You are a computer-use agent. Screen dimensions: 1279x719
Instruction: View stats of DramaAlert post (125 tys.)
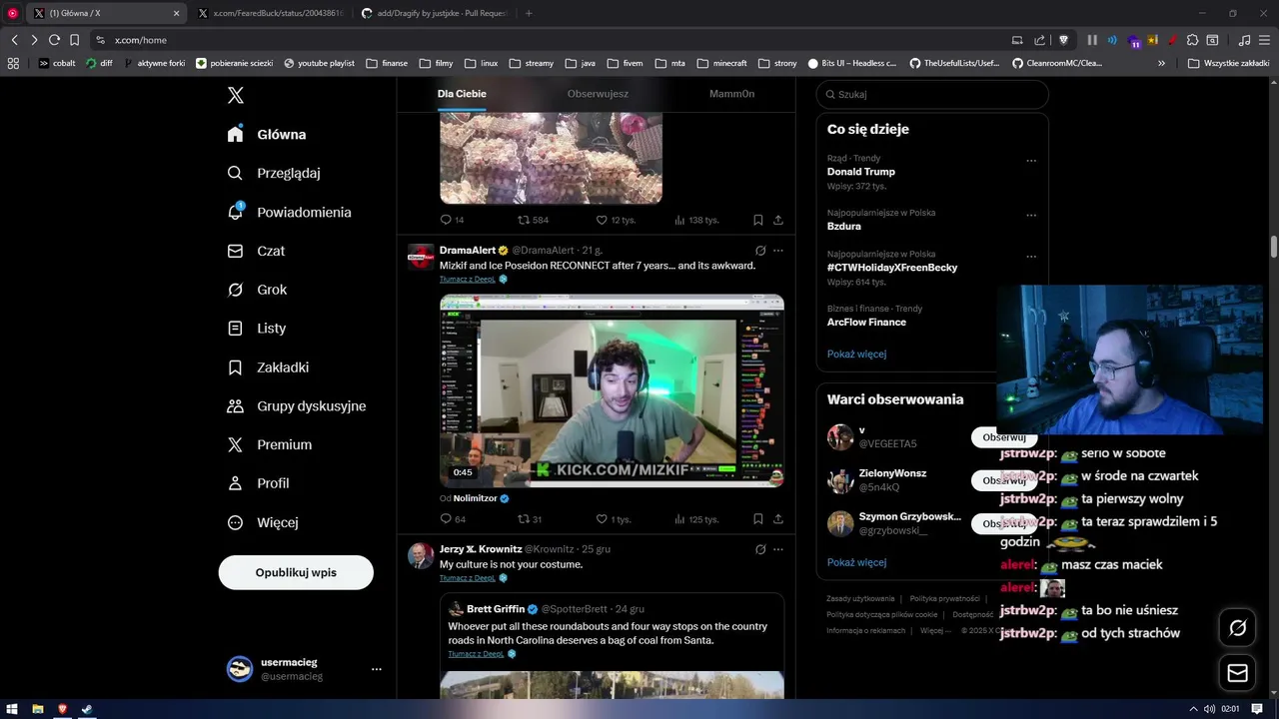696,519
